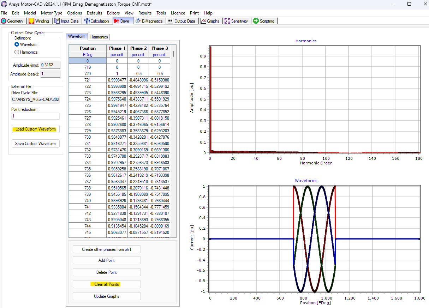Click Phase 1 cell 0.9998477

point(117,80)
